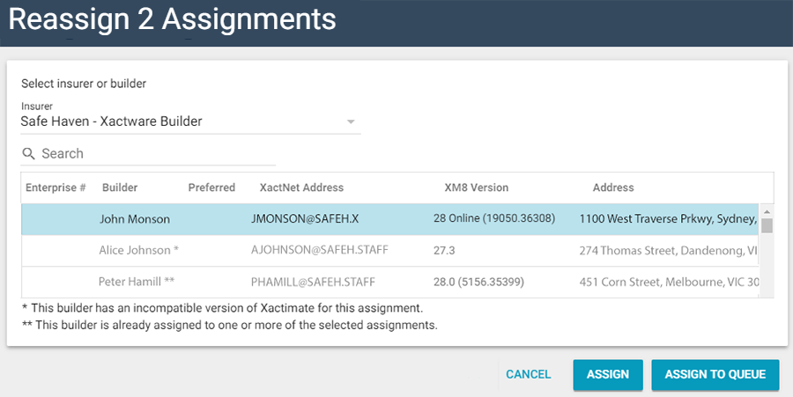The image size is (793, 397).
Task: Open the Safe Haven - Xactware Builder combo box
Action: pyautogui.click(x=176, y=121)
